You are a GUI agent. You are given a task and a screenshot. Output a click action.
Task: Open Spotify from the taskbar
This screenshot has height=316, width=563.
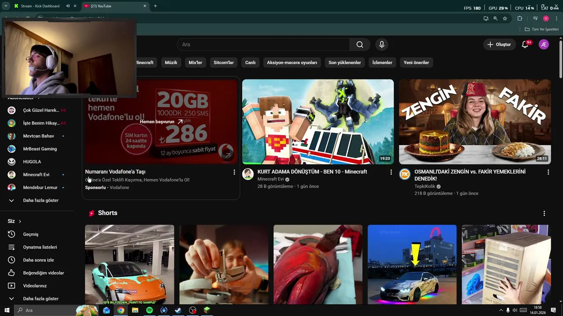coord(149,310)
